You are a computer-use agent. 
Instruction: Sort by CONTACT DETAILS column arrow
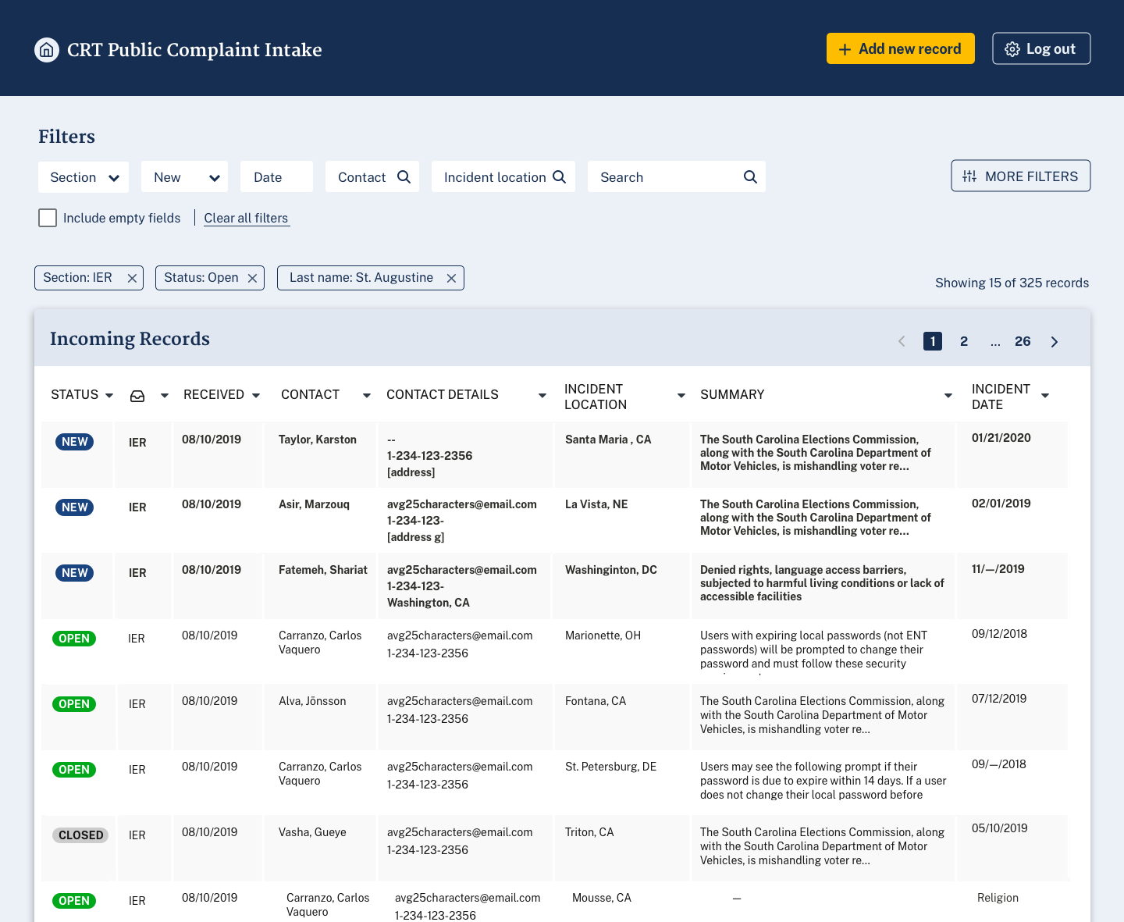coord(542,396)
